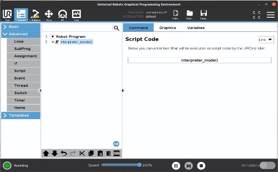
Task: Open the Move screen icon
Action: [x=49, y=15]
